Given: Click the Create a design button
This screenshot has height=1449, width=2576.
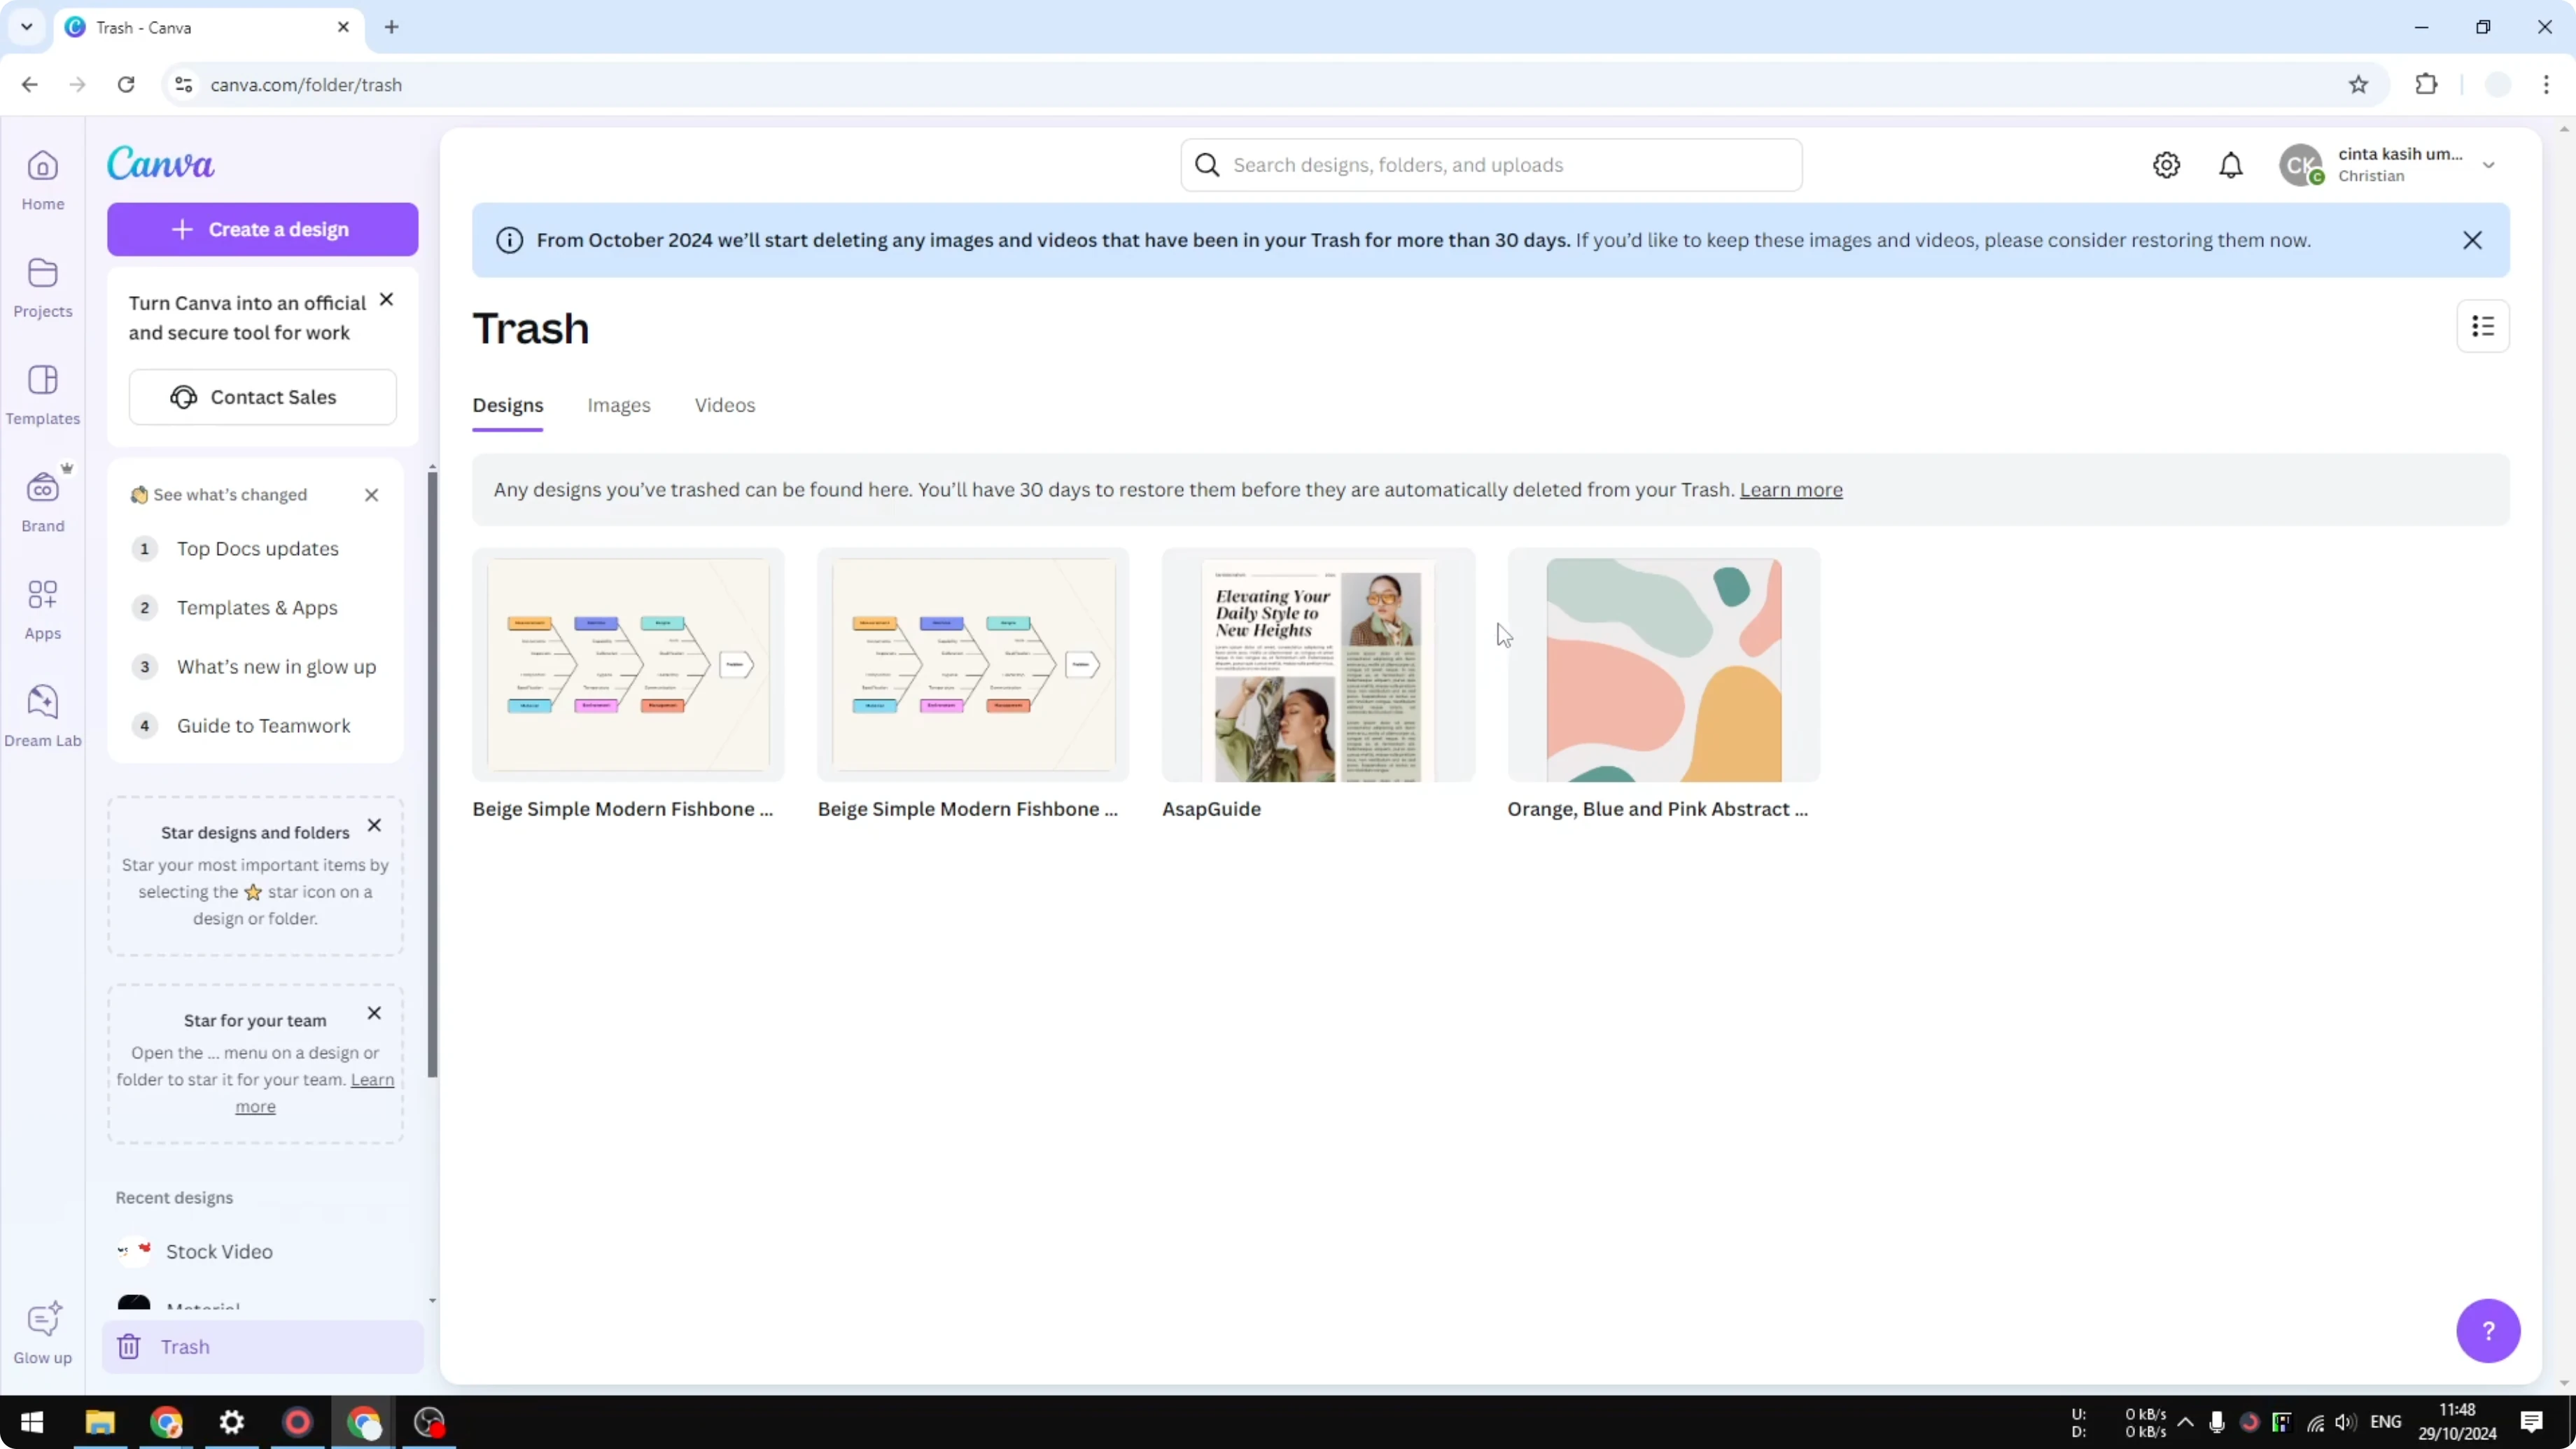Looking at the screenshot, I should [x=262, y=229].
